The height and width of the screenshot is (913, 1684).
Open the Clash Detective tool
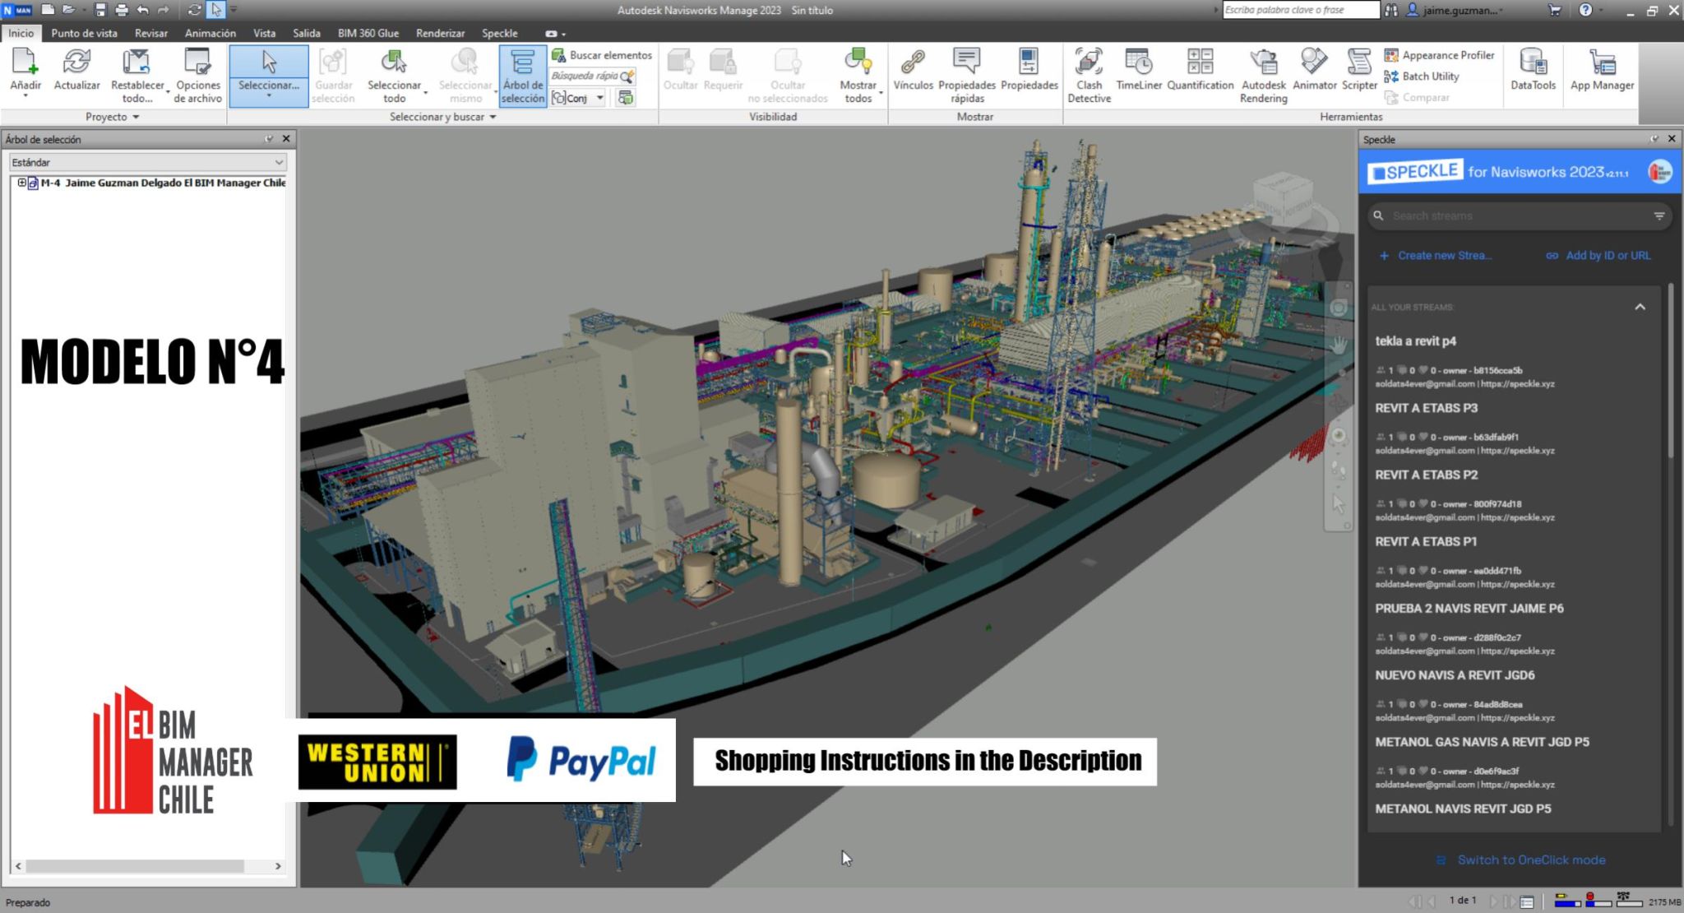pyautogui.click(x=1090, y=74)
